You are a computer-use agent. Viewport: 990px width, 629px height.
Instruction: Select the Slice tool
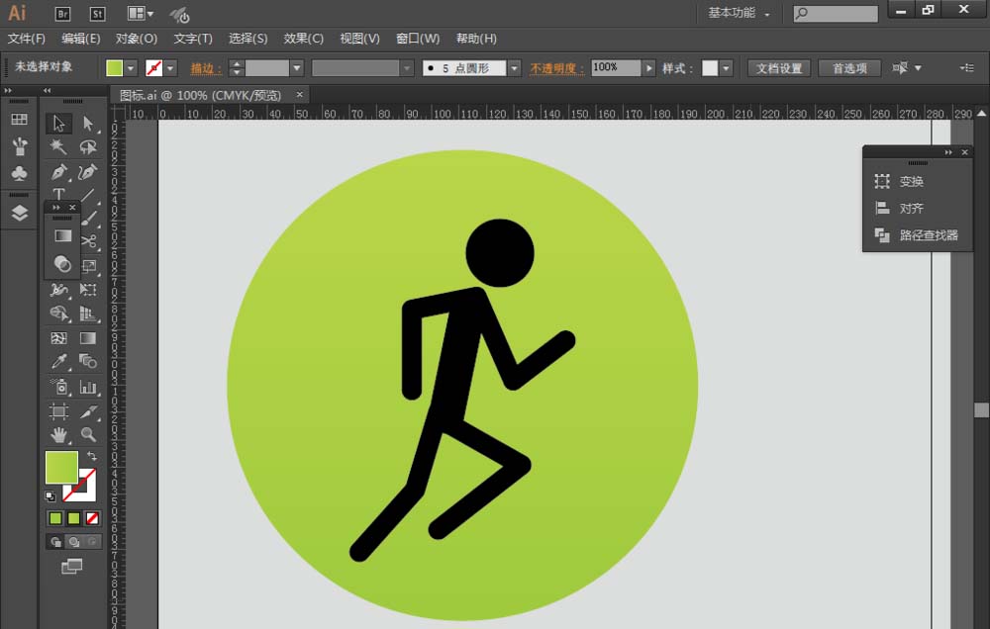(x=88, y=411)
